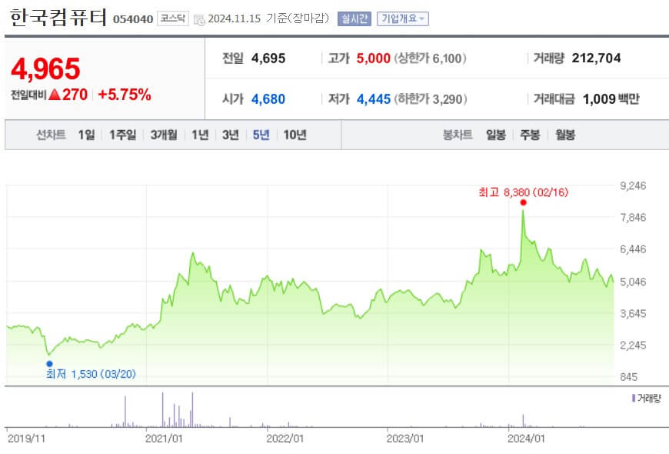Click the 2019/11 axis date label
The height and width of the screenshot is (454, 669).
coord(26,439)
